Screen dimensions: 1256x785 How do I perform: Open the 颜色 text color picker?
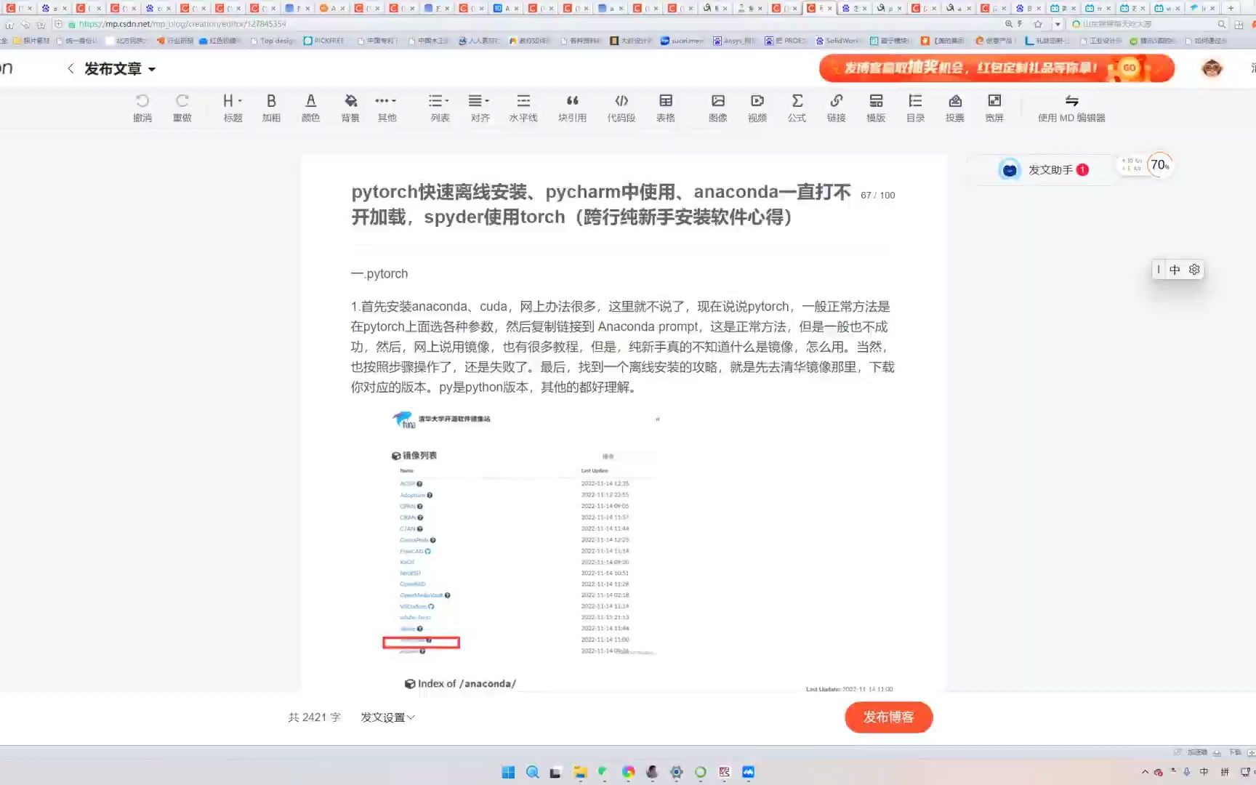(x=310, y=108)
